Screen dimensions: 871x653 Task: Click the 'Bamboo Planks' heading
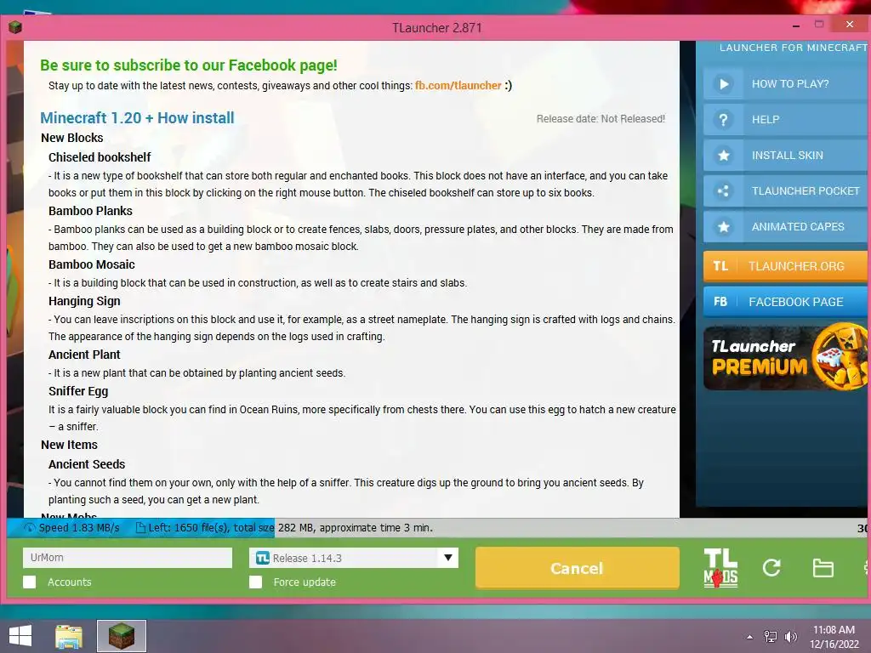90,211
